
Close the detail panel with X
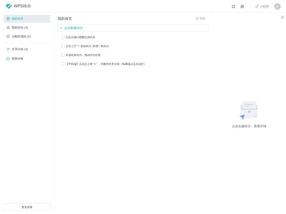point(282,18)
